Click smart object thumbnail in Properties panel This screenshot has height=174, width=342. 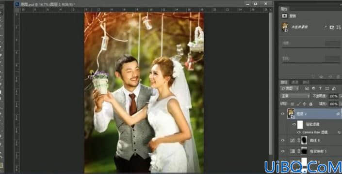tap(285, 28)
